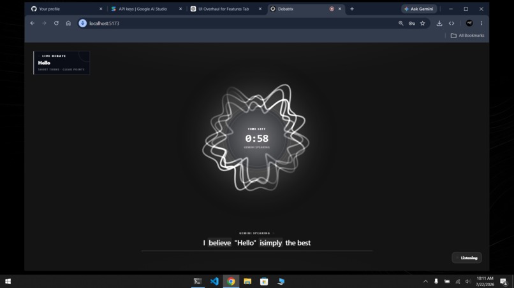The height and width of the screenshot is (288, 514).
Task: Click the microphone tray icon
Action: (436, 281)
